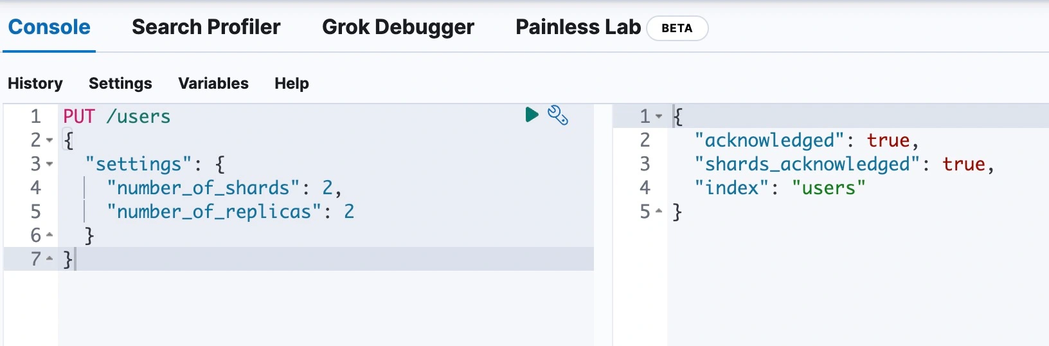Run the PUT /users request
This screenshot has width=1049, height=346.
click(x=532, y=115)
